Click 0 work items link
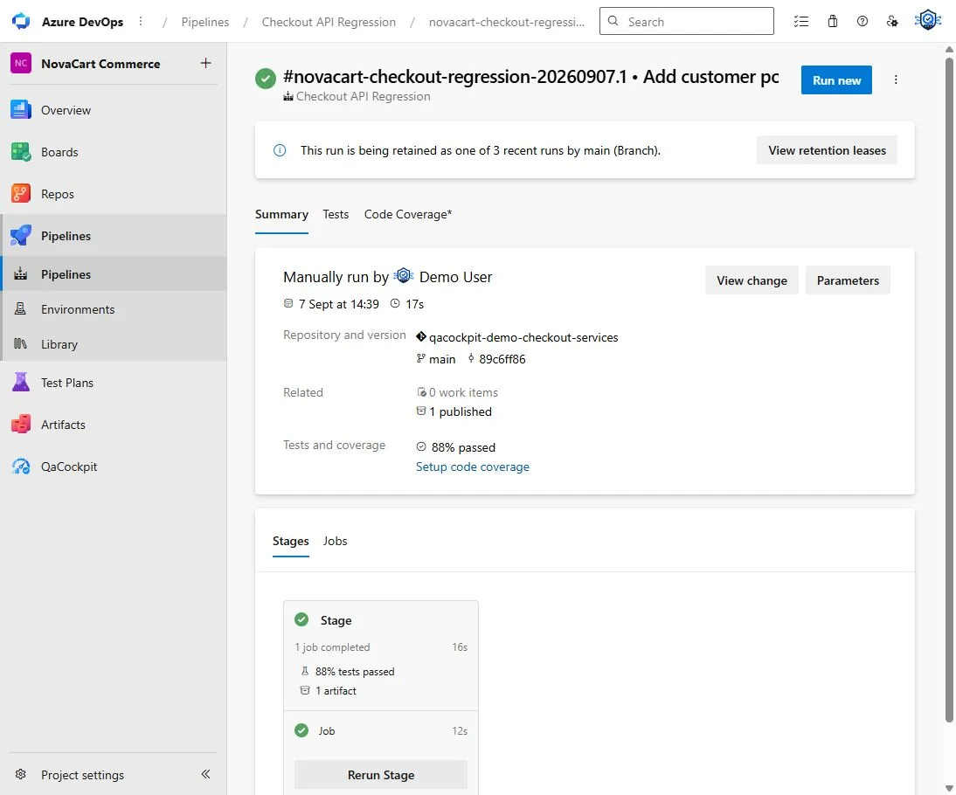 (463, 392)
